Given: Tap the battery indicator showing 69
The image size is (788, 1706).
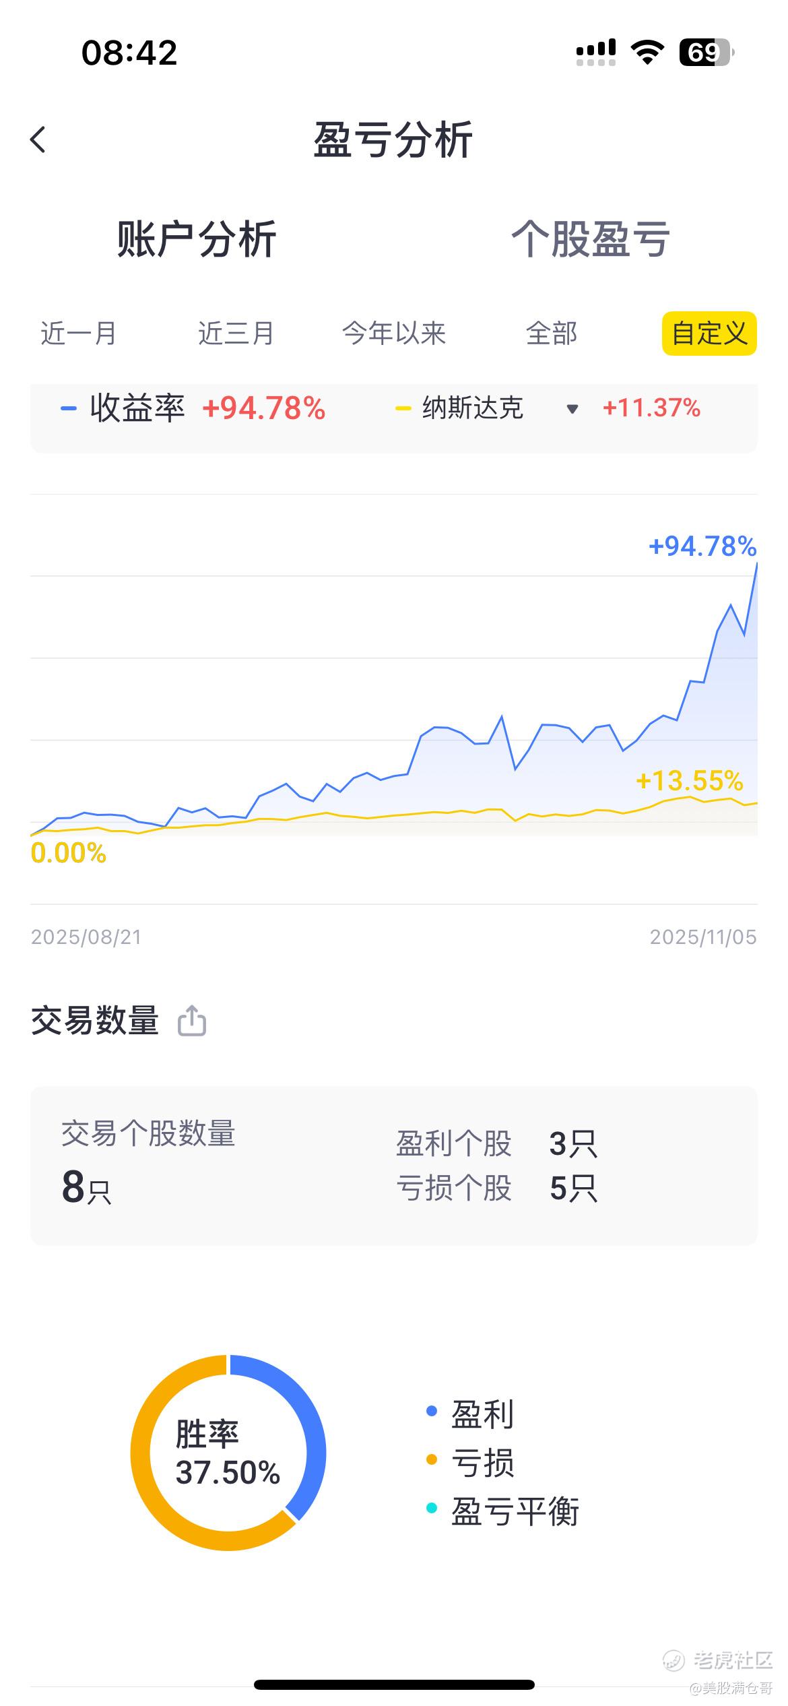Looking at the screenshot, I should [x=705, y=52].
